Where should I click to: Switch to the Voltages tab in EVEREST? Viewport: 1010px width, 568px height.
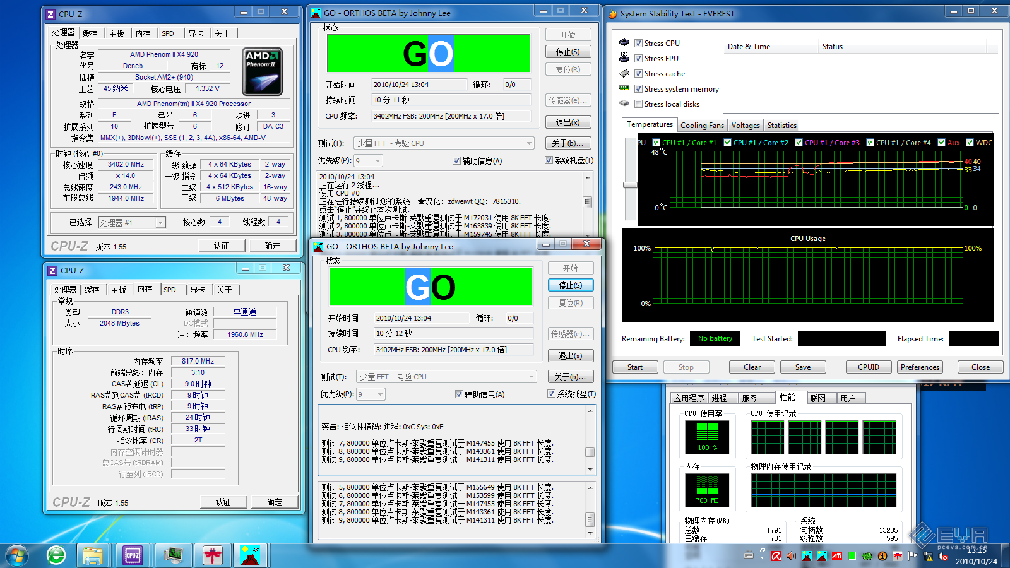746,126
